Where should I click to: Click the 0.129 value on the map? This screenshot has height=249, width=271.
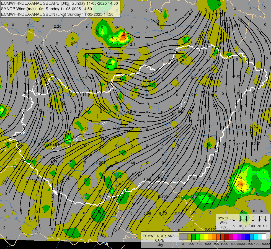208,94
